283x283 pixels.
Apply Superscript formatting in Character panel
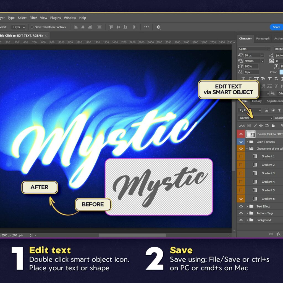(269, 79)
